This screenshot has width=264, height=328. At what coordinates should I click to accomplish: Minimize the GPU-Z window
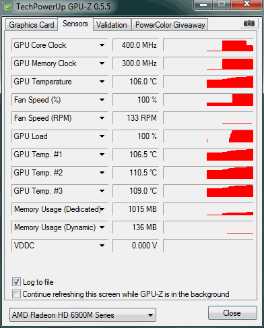tap(203, 5)
